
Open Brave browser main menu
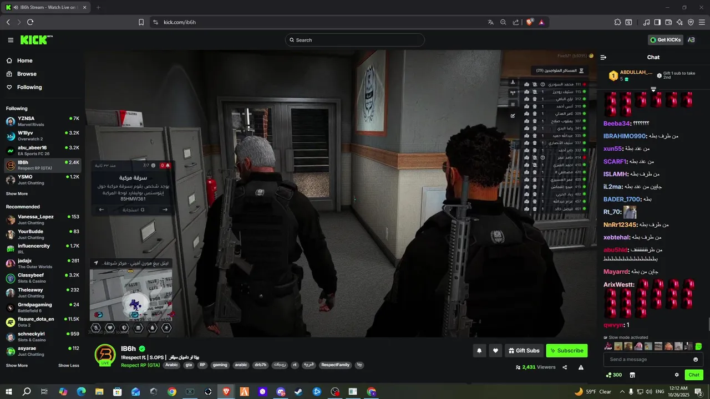coord(702,22)
